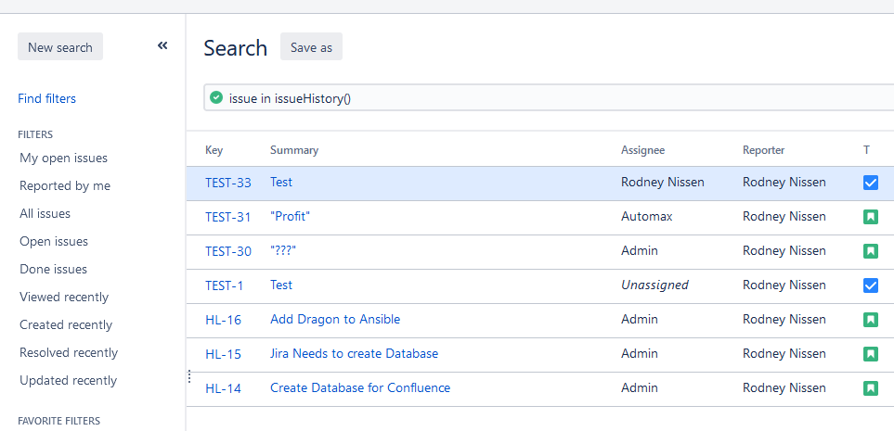Open the Find filters link
This screenshot has height=431, width=894.
(x=46, y=98)
